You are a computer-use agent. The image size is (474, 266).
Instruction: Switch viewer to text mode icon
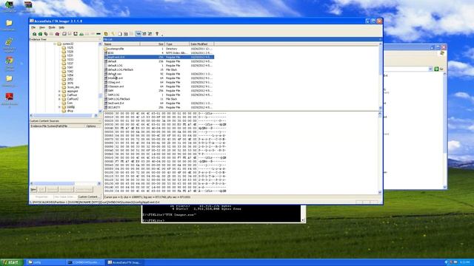coord(144,34)
